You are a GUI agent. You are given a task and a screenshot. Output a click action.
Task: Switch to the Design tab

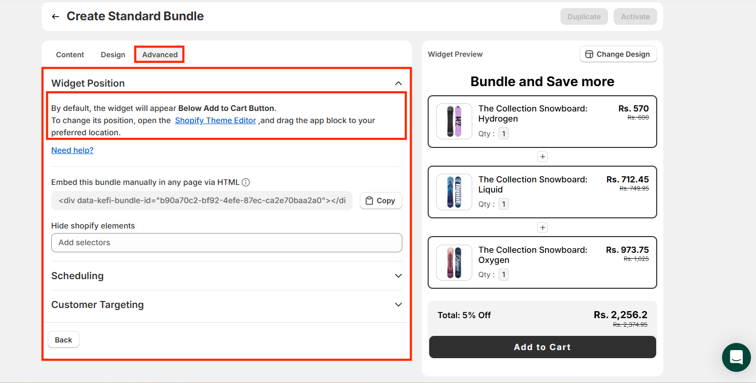[113, 55]
